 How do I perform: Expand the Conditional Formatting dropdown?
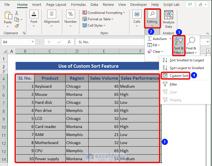(x=104, y=13)
